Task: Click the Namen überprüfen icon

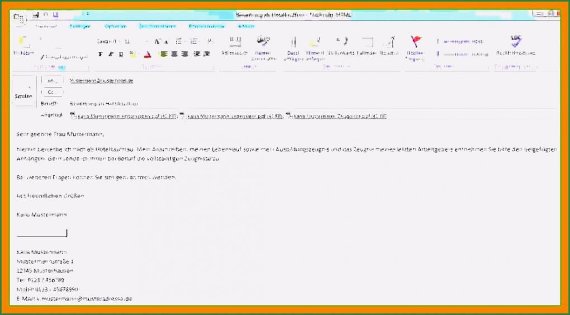Action: (262, 43)
